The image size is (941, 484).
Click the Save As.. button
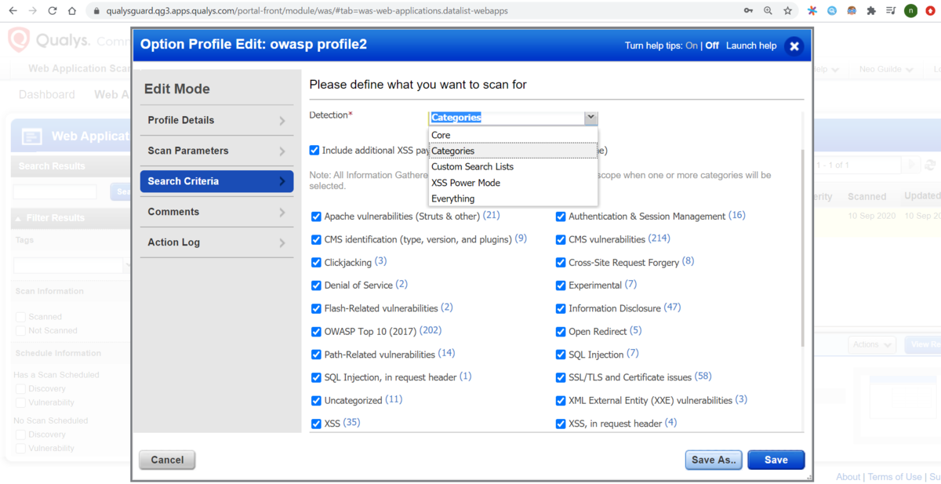click(714, 460)
